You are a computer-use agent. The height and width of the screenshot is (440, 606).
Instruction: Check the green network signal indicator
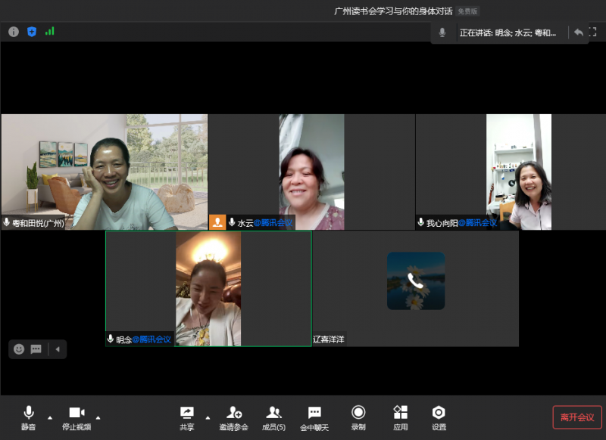(x=50, y=32)
